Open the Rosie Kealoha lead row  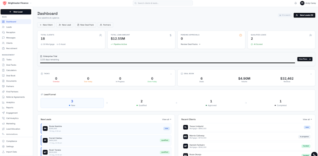106,128
